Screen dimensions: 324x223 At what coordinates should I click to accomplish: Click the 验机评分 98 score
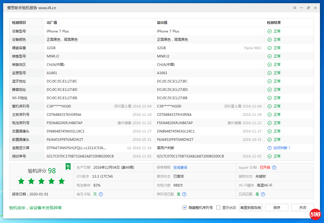42,171
